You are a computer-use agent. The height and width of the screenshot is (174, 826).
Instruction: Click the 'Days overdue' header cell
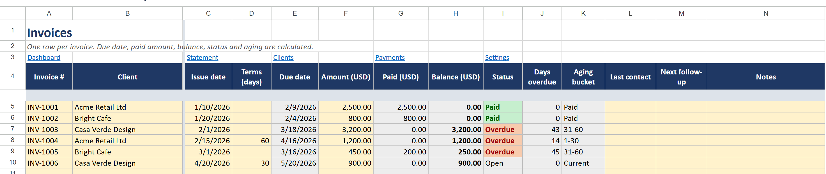click(542, 77)
